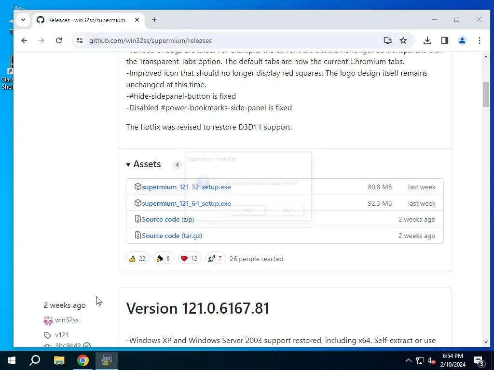The image size is (494, 370).
Task: Click zip file icon beside Source code (zip)
Action: 137,219
